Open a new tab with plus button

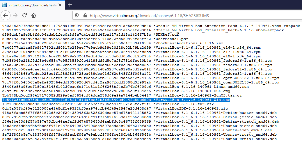click(70, 5)
